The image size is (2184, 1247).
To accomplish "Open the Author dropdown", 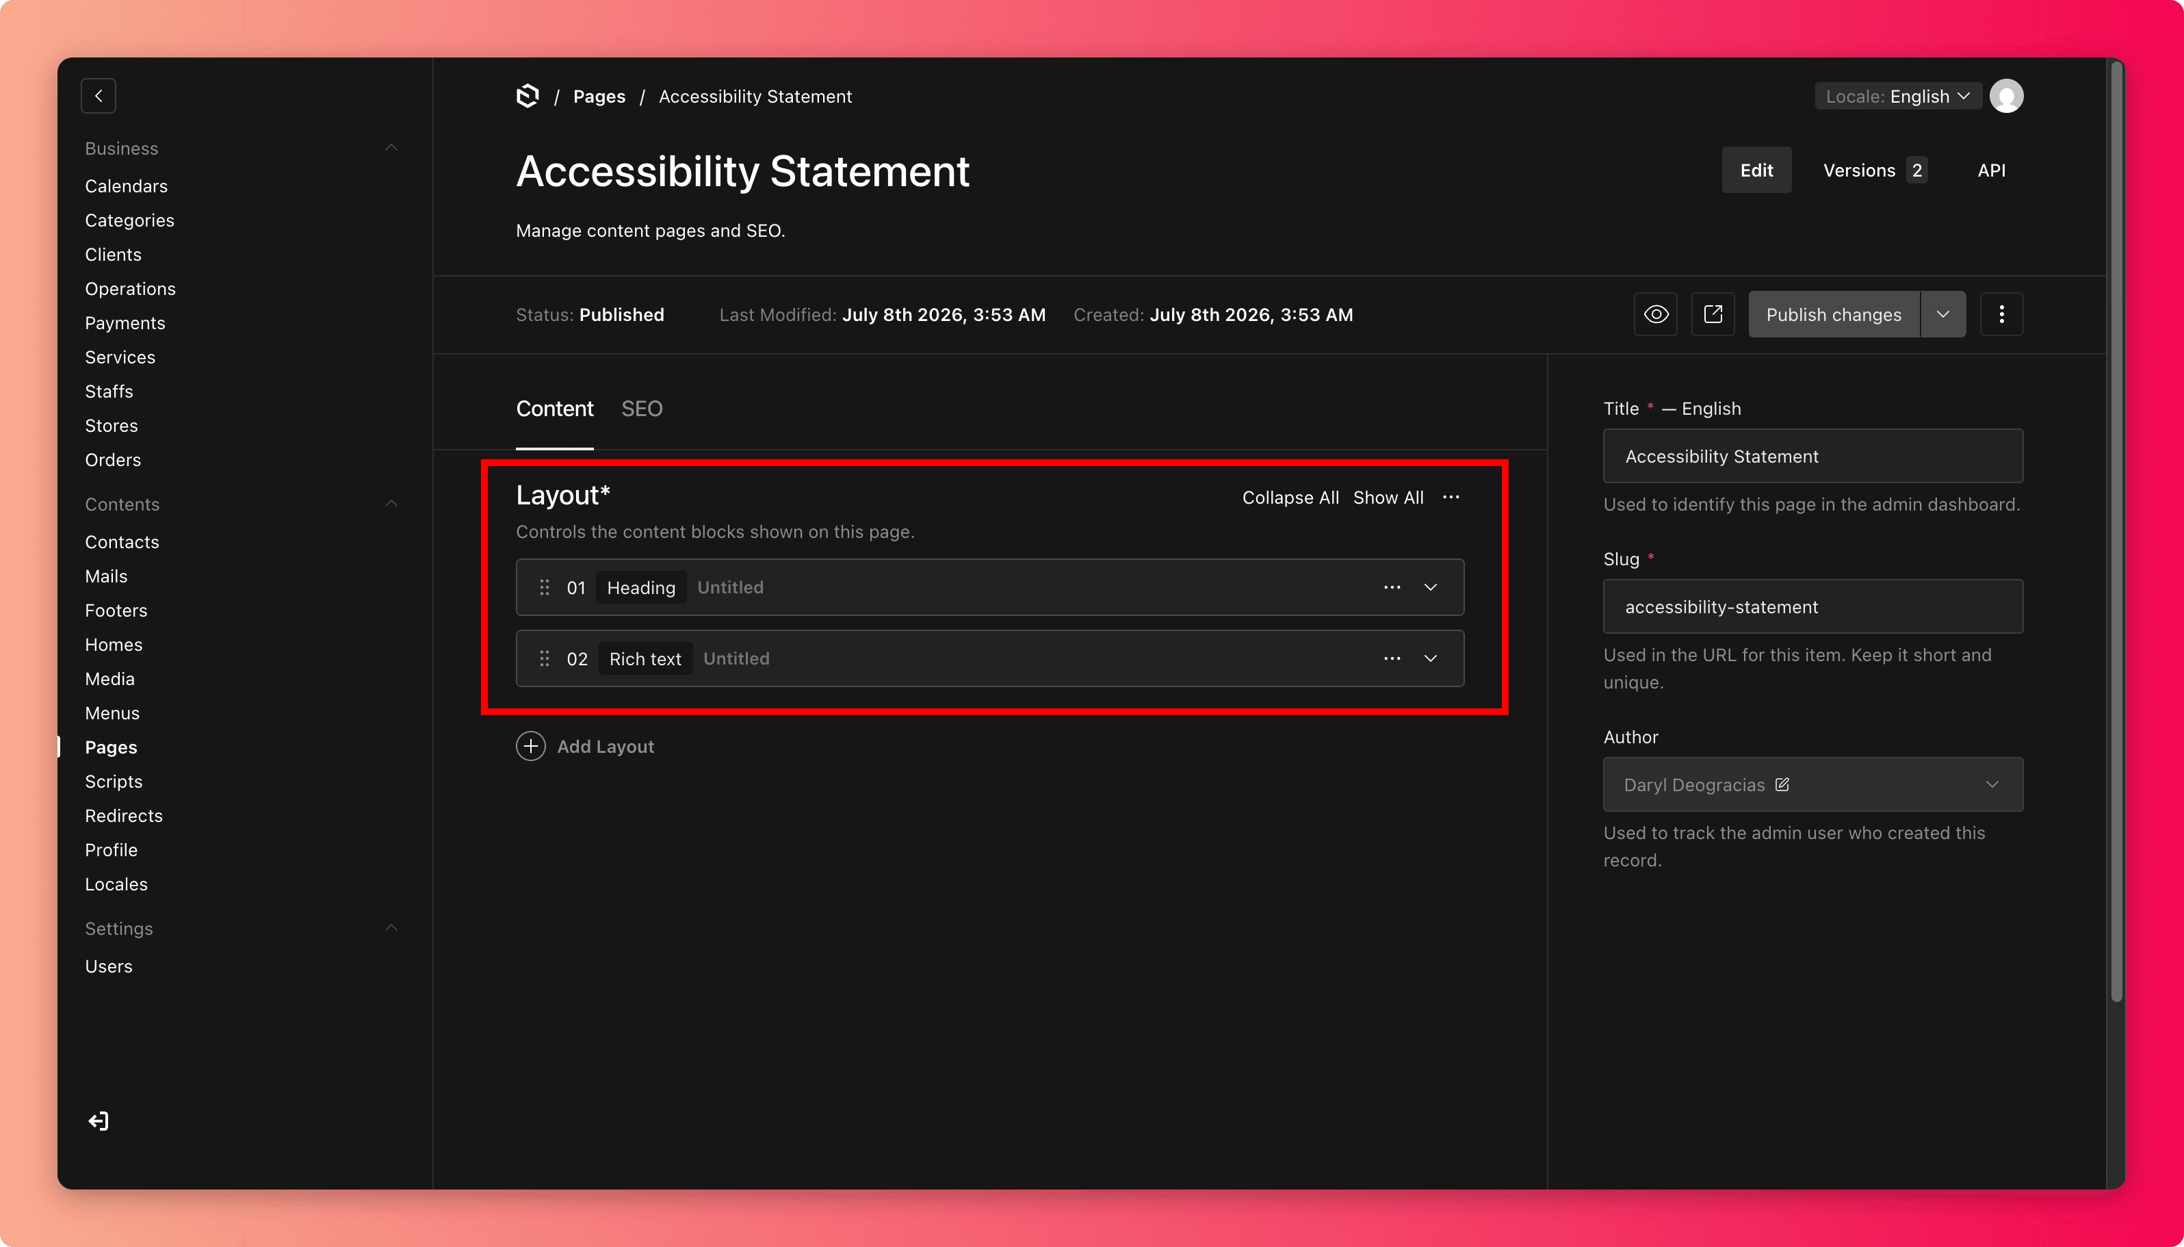I will 1813,784.
